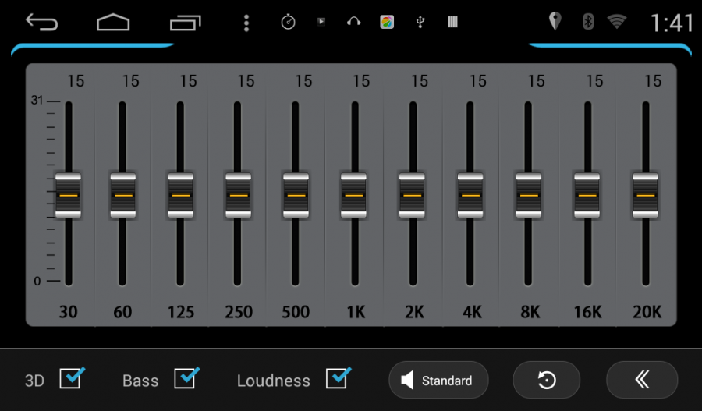Tap the Wi-Fi signal icon
702x411 pixels.
coord(617,21)
